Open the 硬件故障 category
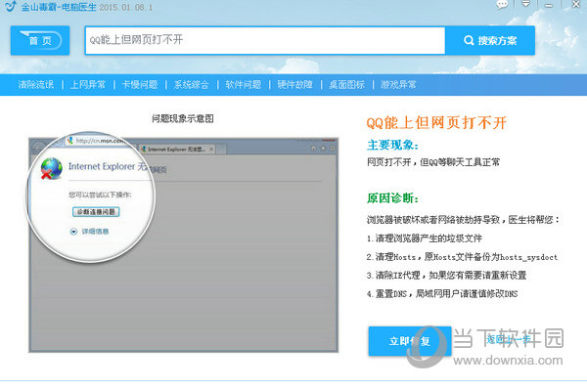 [295, 84]
